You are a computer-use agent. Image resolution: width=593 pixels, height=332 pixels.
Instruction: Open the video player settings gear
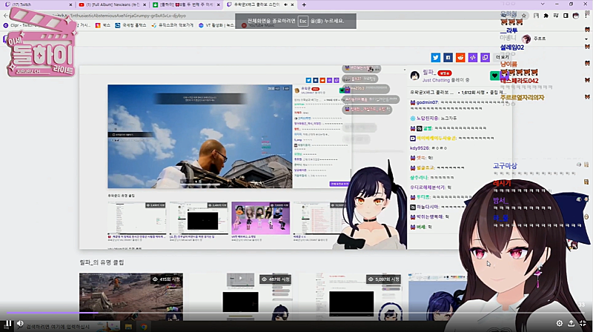pyautogui.click(x=559, y=323)
